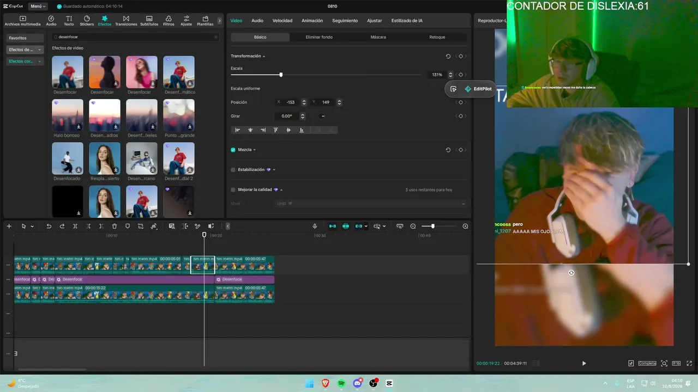Select the Halo borroso effect thumbnail
Image resolution: width=698 pixels, height=392 pixels.
click(68, 115)
